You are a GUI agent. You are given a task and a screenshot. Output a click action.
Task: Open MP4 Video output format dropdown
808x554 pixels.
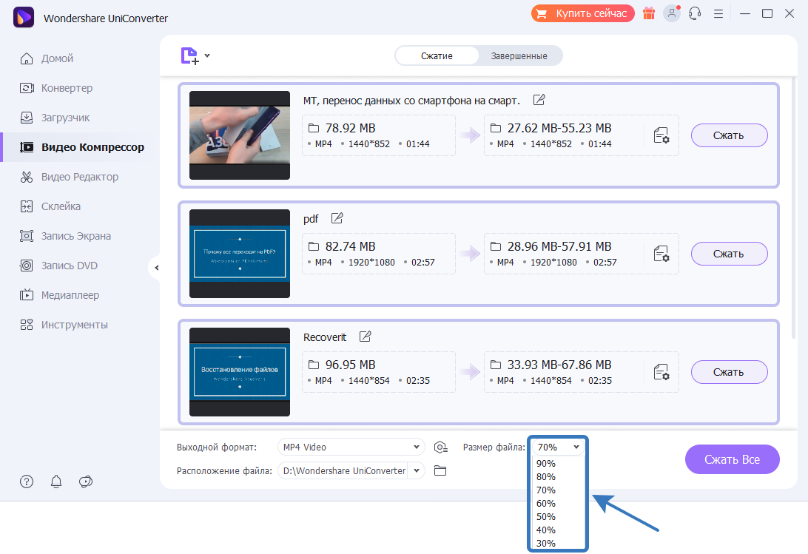click(351, 447)
